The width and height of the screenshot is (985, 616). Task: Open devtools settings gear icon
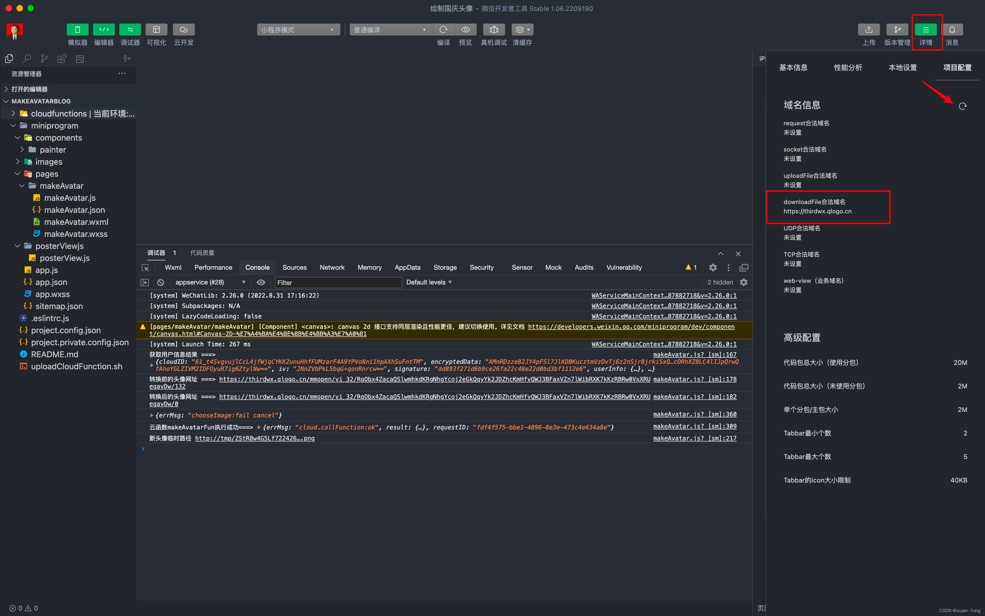pos(713,268)
